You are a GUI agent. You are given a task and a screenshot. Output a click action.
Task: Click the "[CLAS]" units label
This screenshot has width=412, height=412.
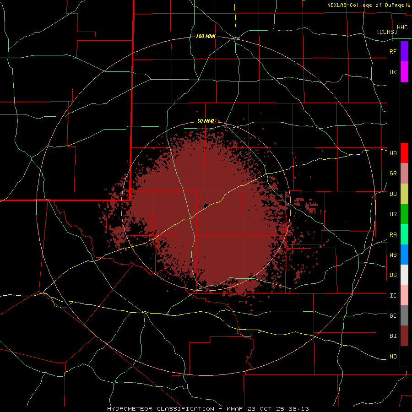[x=387, y=32]
